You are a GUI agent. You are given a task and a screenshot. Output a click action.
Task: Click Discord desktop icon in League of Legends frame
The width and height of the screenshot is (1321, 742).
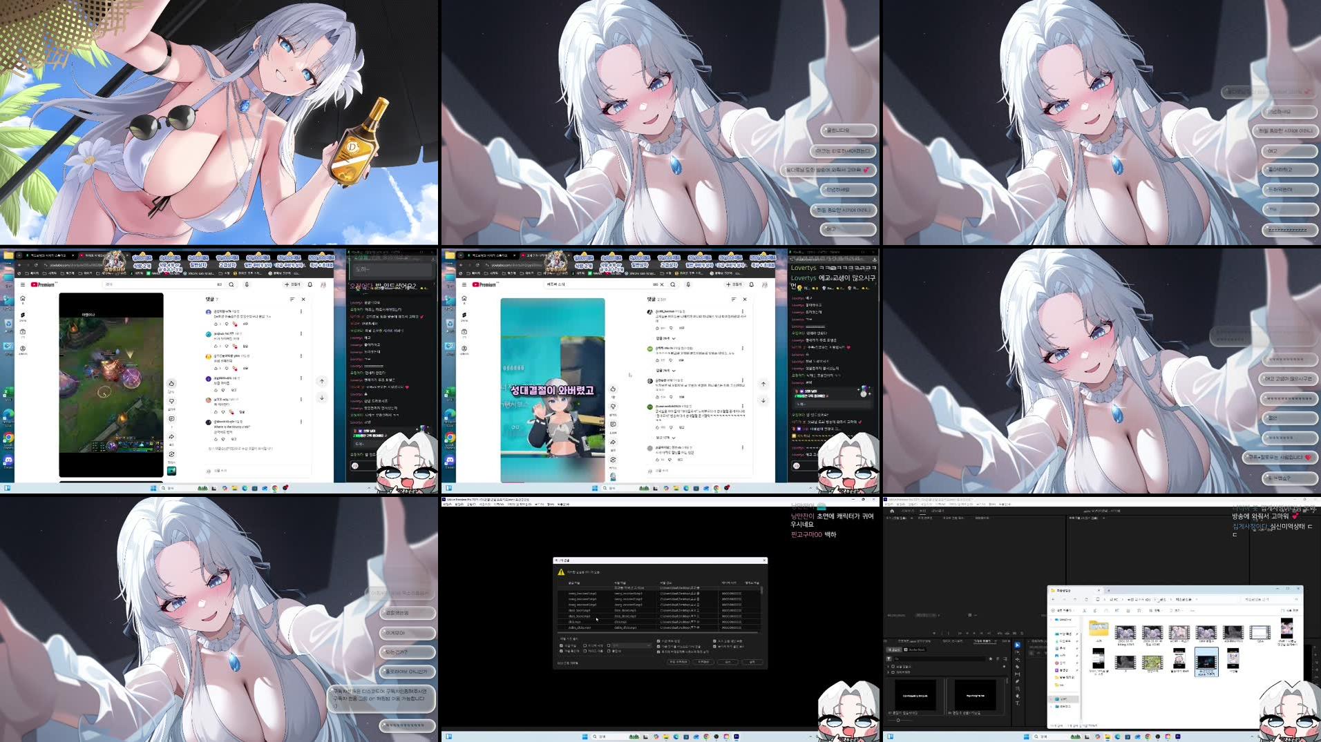pyautogui.click(x=8, y=461)
